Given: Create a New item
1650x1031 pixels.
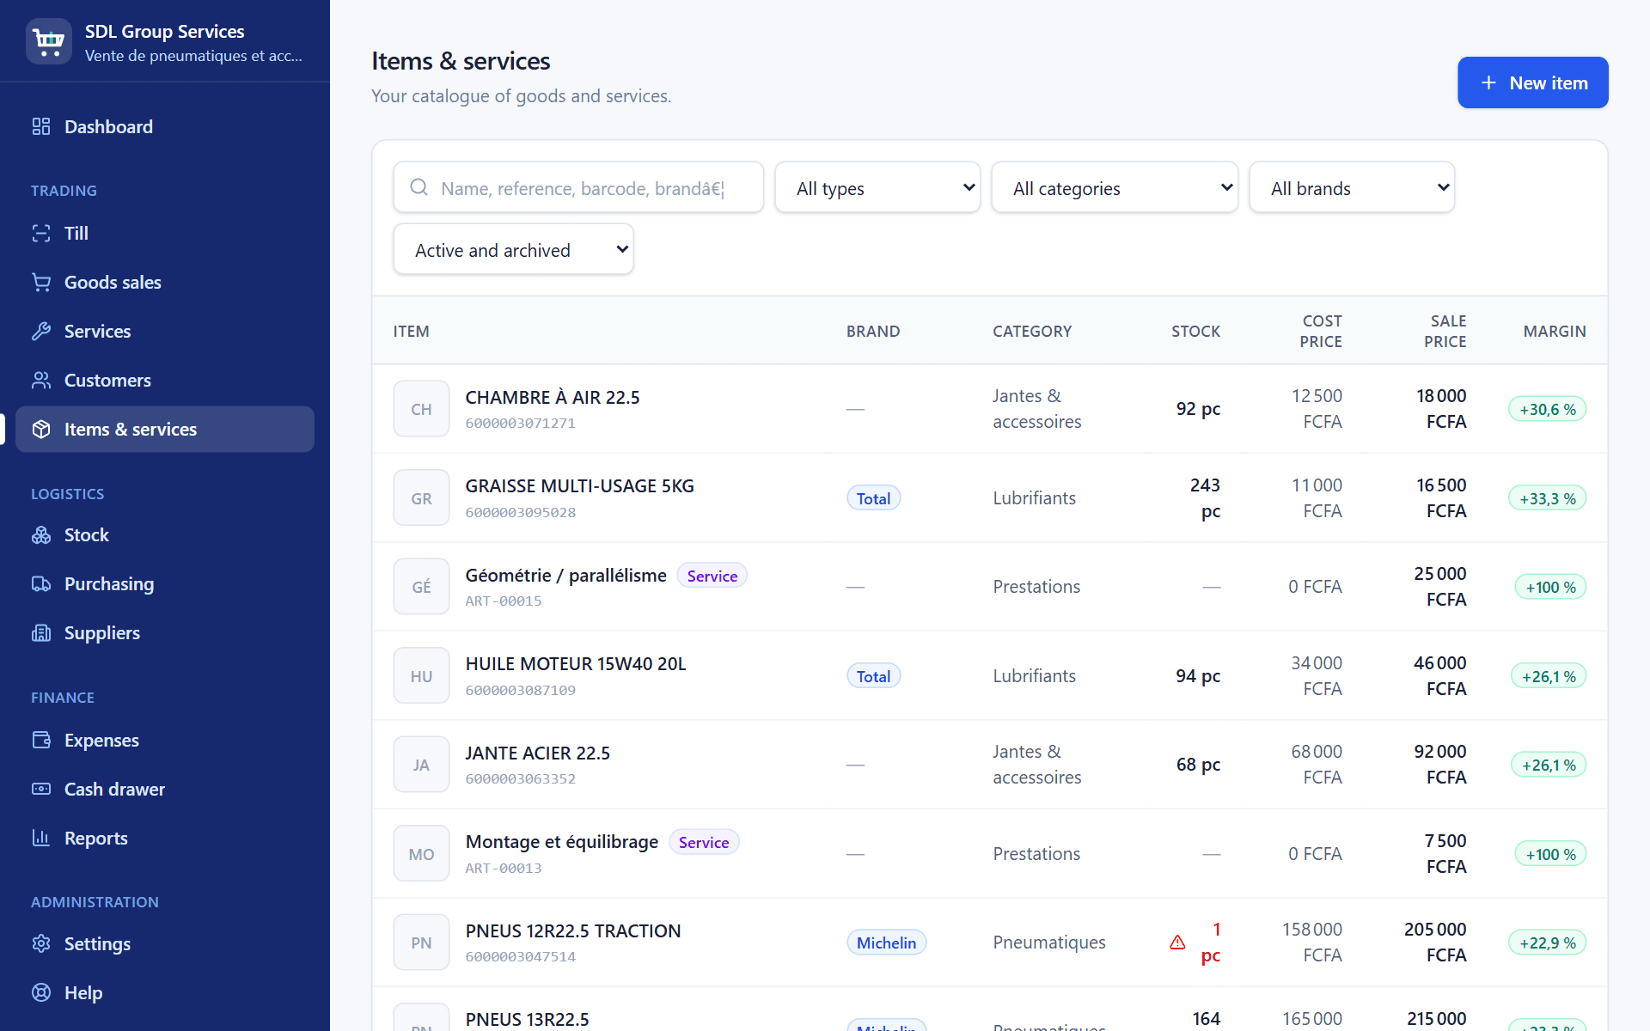Looking at the screenshot, I should (x=1532, y=82).
